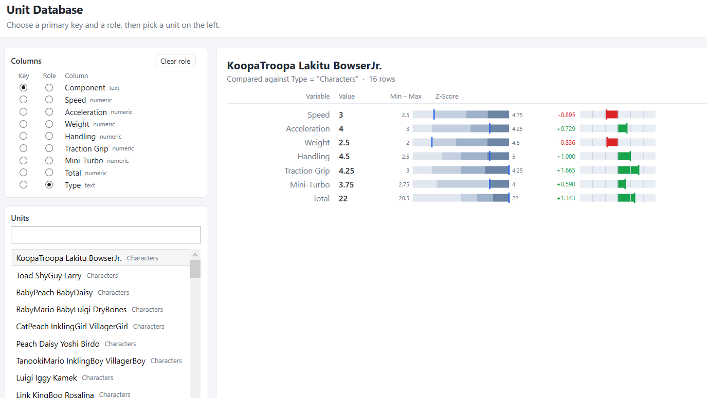707x398 pixels.
Task: Select Peach Daisy Yoshi Birdo unit
Action: tap(101, 344)
